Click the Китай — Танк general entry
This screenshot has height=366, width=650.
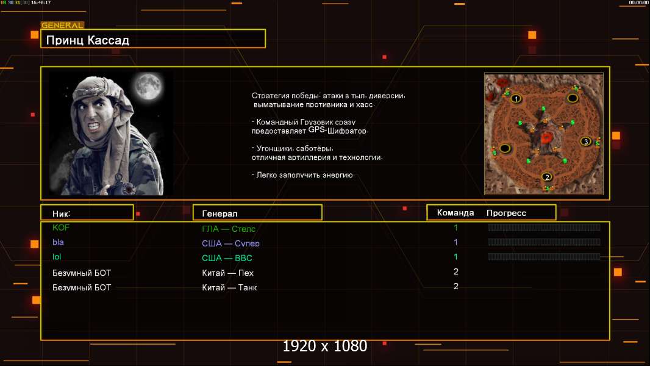coord(229,287)
